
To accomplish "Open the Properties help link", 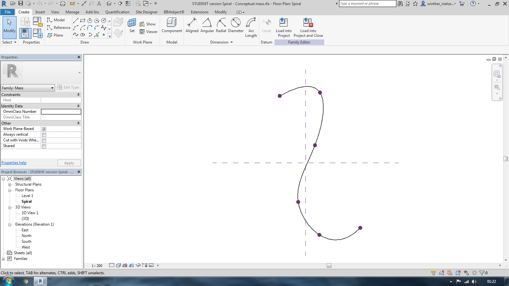I will click(14, 162).
